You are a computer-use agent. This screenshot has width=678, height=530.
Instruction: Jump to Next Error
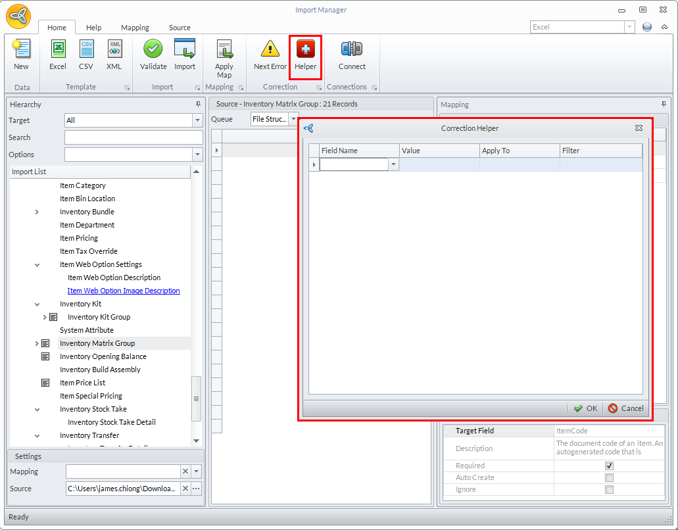pos(270,55)
